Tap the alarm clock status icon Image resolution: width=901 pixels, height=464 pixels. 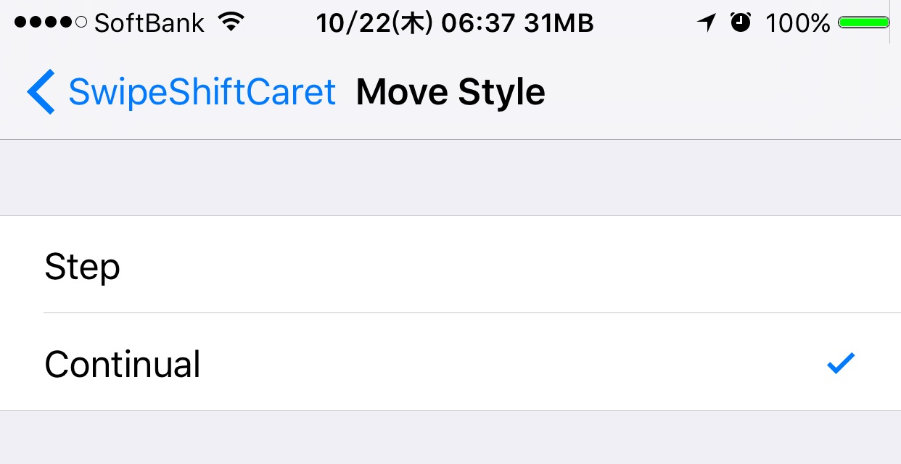741,23
